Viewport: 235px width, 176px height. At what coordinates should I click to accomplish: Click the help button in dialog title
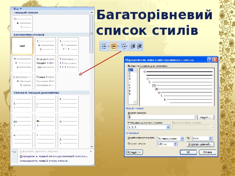click(x=209, y=60)
